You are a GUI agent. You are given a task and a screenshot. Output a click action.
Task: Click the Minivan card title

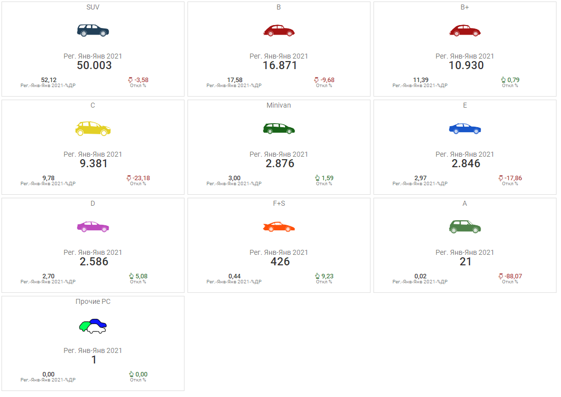point(279,106)
